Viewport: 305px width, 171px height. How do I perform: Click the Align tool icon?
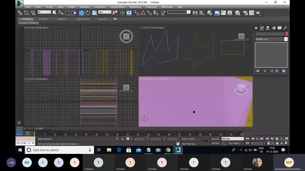(202, 13)
